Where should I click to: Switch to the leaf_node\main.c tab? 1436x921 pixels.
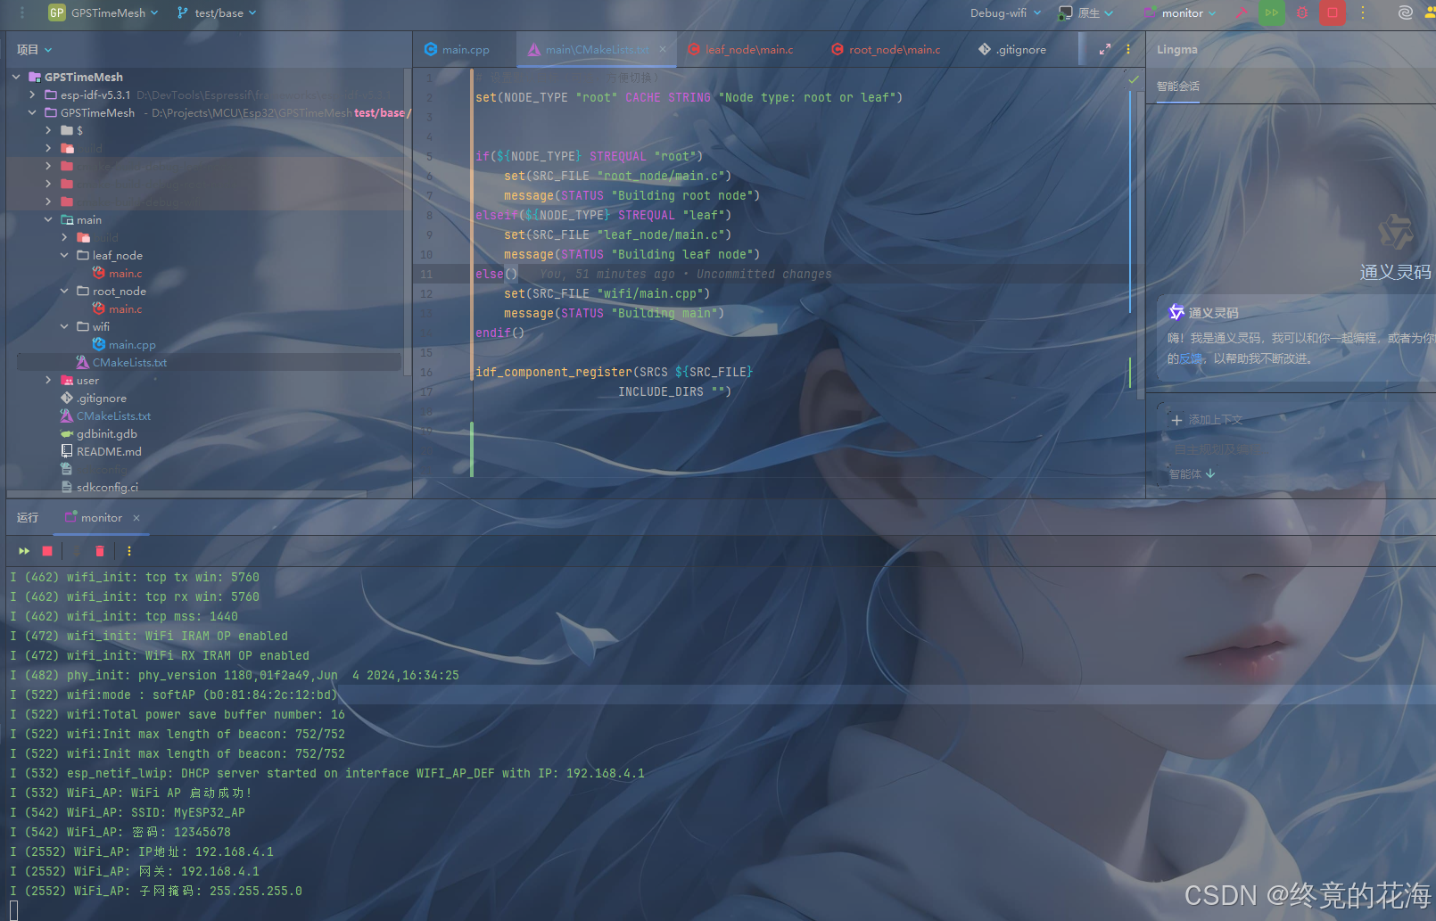(740, 49)
